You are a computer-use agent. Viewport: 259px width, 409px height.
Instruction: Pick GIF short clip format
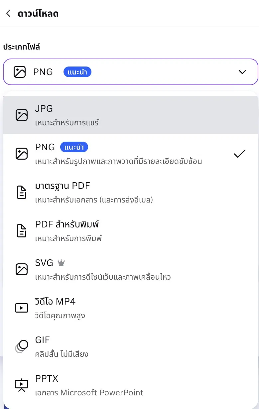[x=131, y=346]
